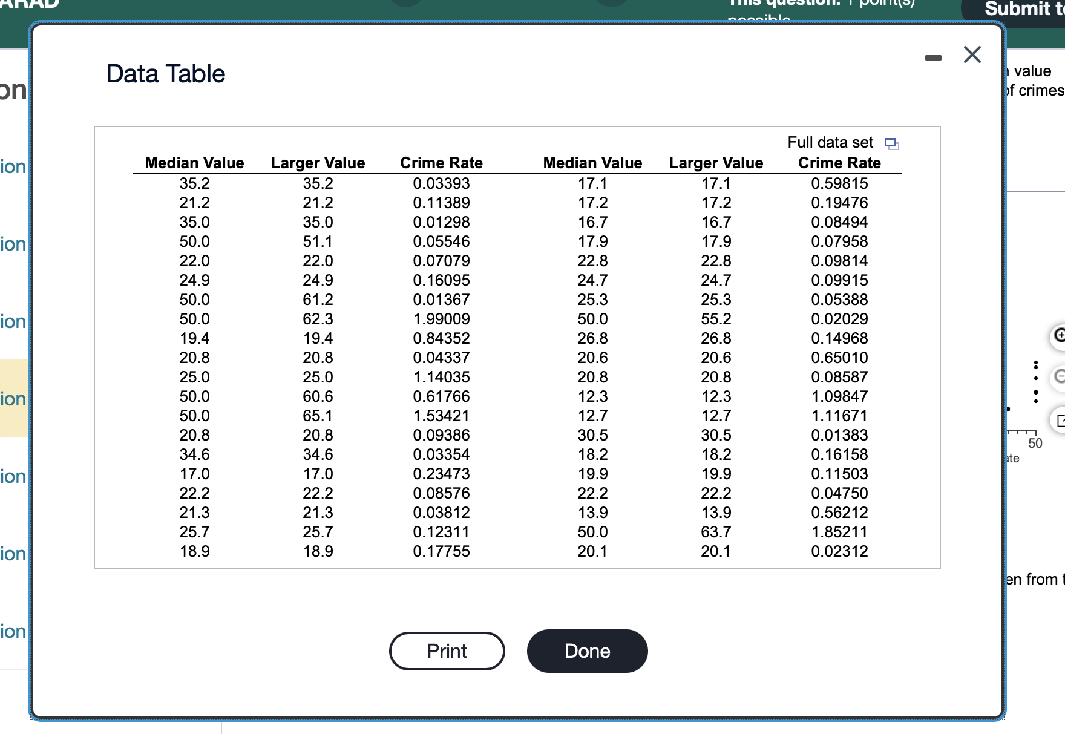Select crime rate value 1.14035
The height and width of the screenshot is (734, 1065).
[x=442, y=377]
